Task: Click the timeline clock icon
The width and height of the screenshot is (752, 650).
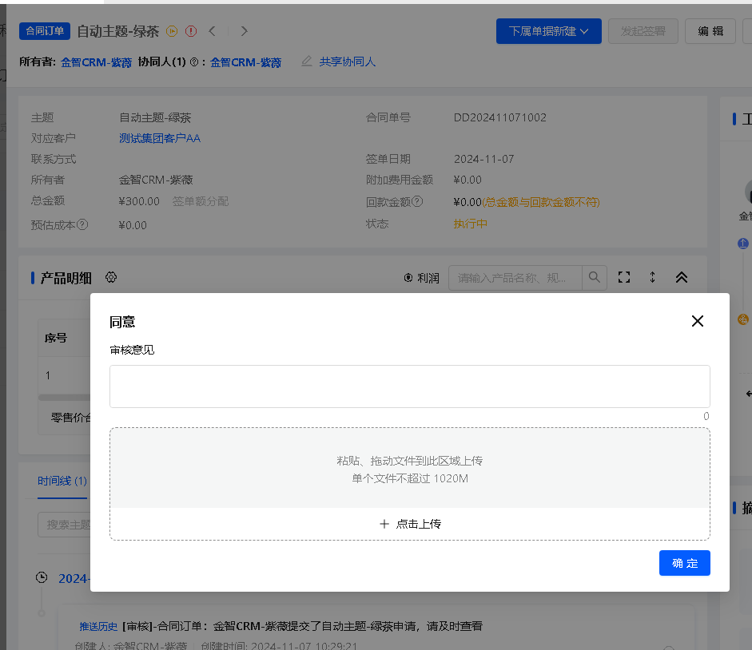Action: click(x=42, y=577)
